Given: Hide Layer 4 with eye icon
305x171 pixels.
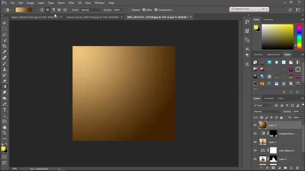Looking at the screenshot, I should [255, 125].
